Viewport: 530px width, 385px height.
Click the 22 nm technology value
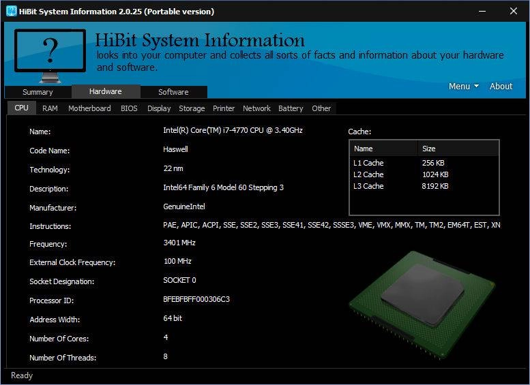pyautogui.click(x=173, y=168)
